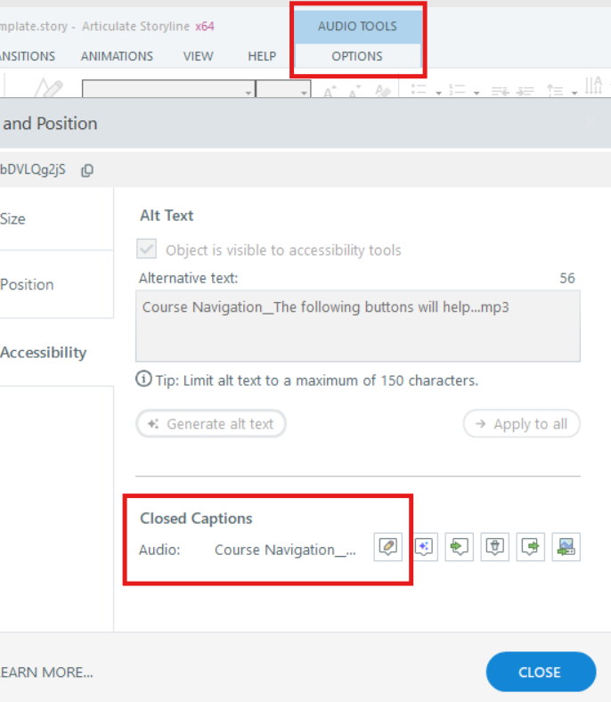The image size is (611, 702).
Task: Click the delete captions trash icon
Action: 495,547
